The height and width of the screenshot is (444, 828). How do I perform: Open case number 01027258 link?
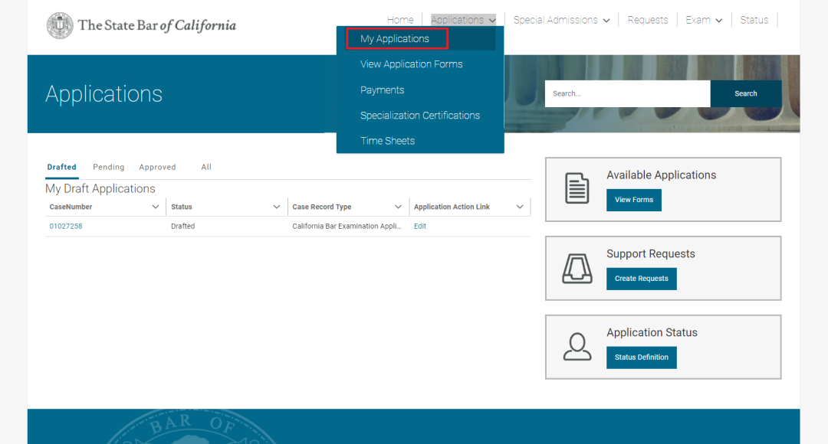point(66,227)
